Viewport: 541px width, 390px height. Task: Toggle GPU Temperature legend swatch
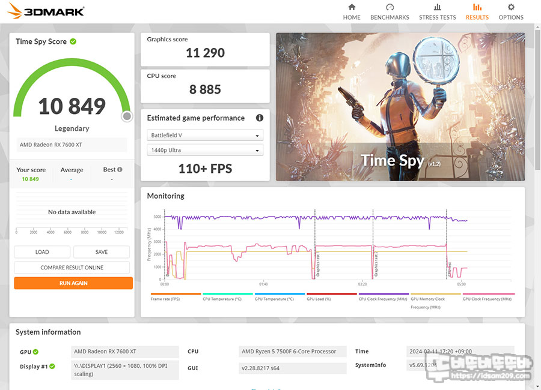point(280,294)
